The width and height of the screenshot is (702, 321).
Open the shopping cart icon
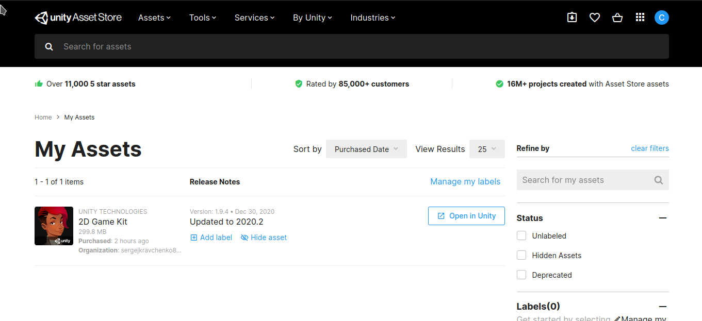pyautogui.click(x=617, y=18)
